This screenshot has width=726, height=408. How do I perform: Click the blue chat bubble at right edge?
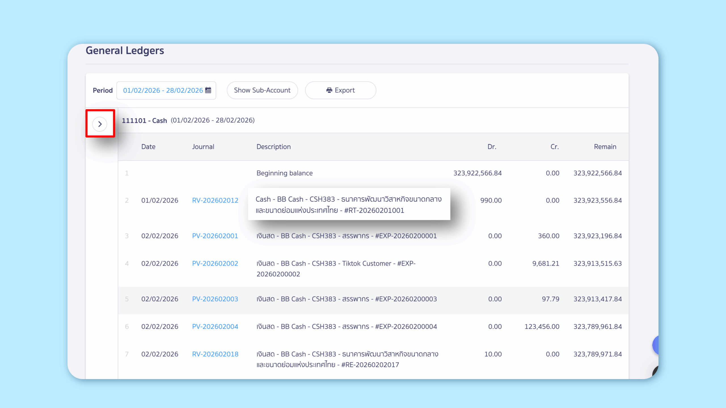coord(655,345)
